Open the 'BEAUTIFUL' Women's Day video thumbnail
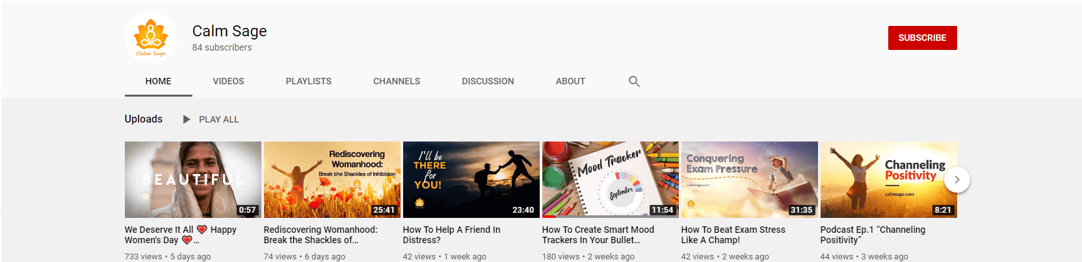This screenshot has width=1082, height=262. point(193,180)
